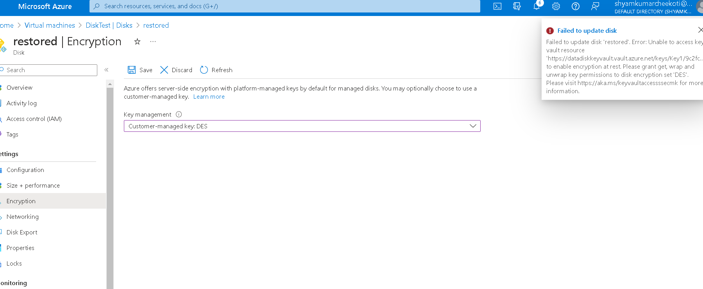Open the shyamkumarcheekoti account menu
The width and height of the screenshot is (703, 289).
(658, 7)
